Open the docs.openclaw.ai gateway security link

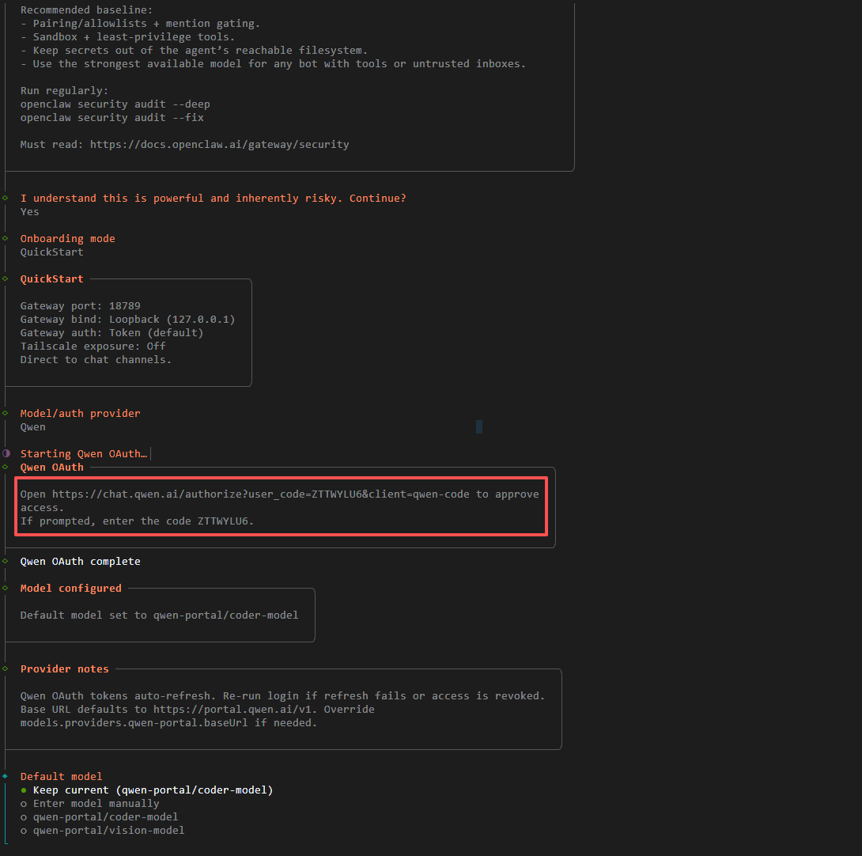219,145
